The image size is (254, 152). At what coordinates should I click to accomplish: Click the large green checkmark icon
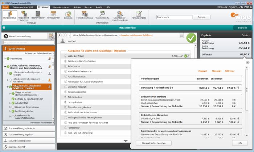(x=191, y=38)
